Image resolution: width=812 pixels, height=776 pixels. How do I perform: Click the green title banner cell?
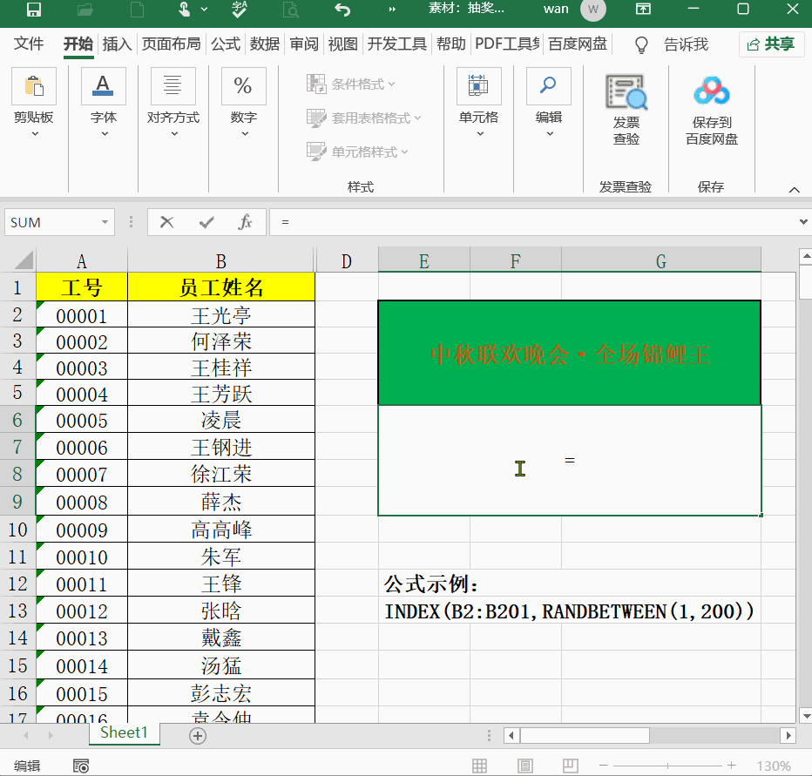(x=570, y=353)
